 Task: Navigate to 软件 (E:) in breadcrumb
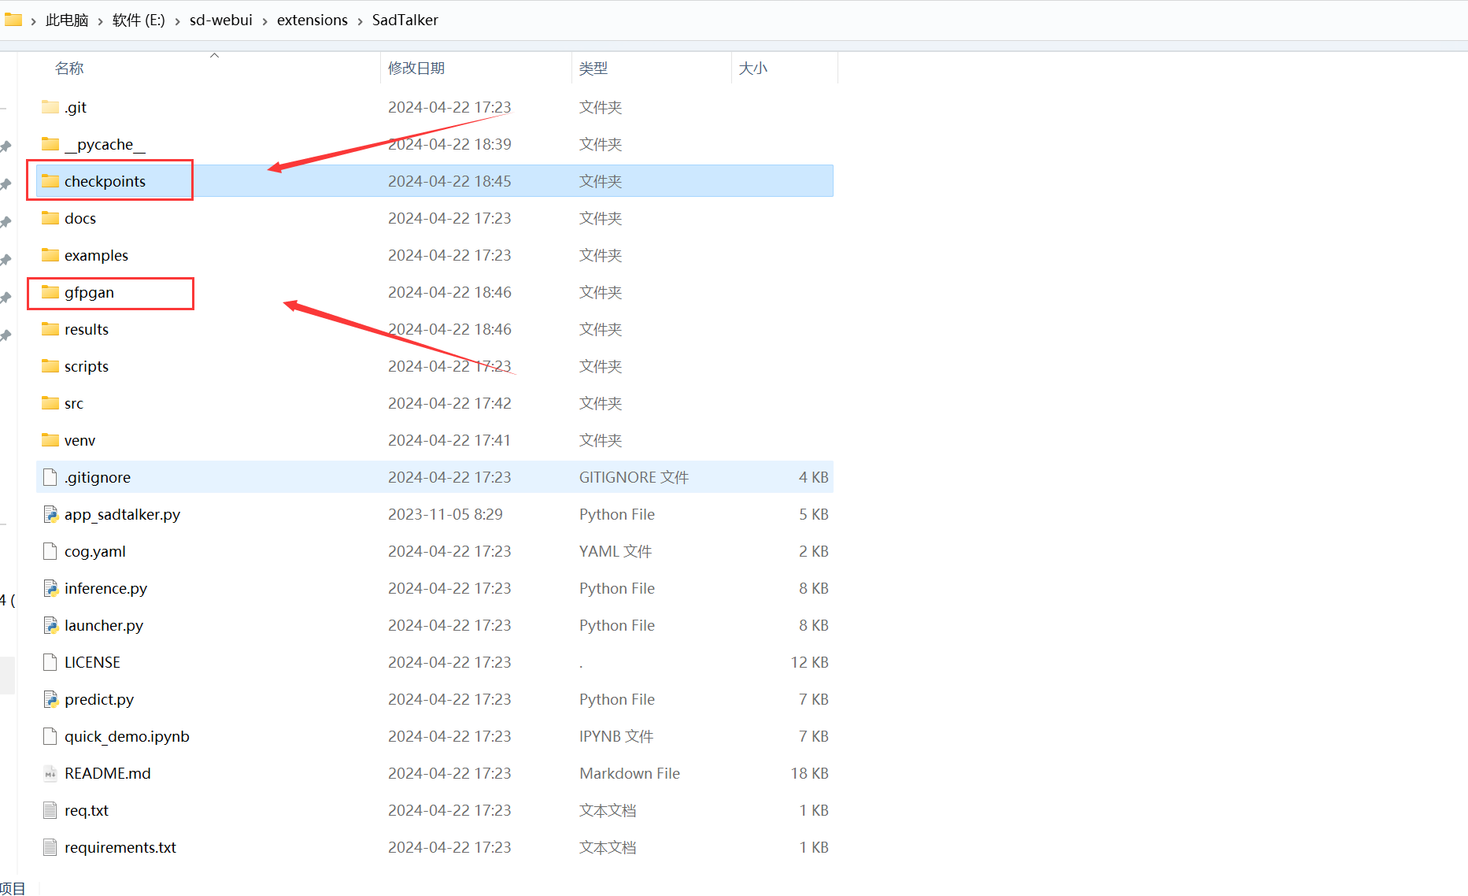(139, 20)
